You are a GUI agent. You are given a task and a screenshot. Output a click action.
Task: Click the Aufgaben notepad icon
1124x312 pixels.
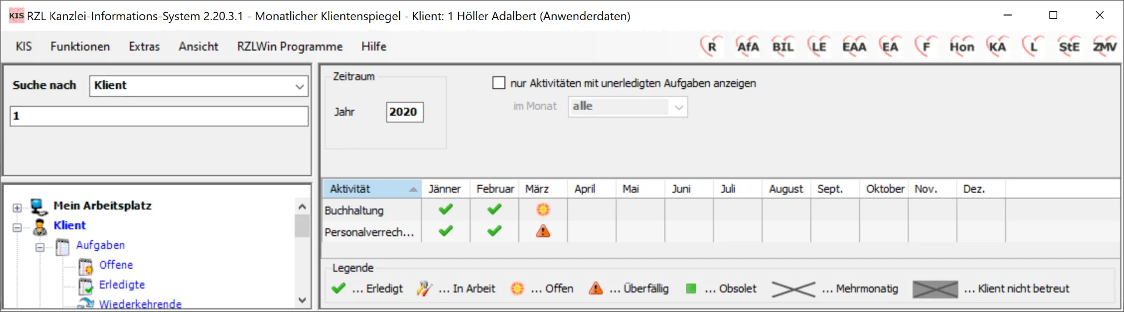62,246
